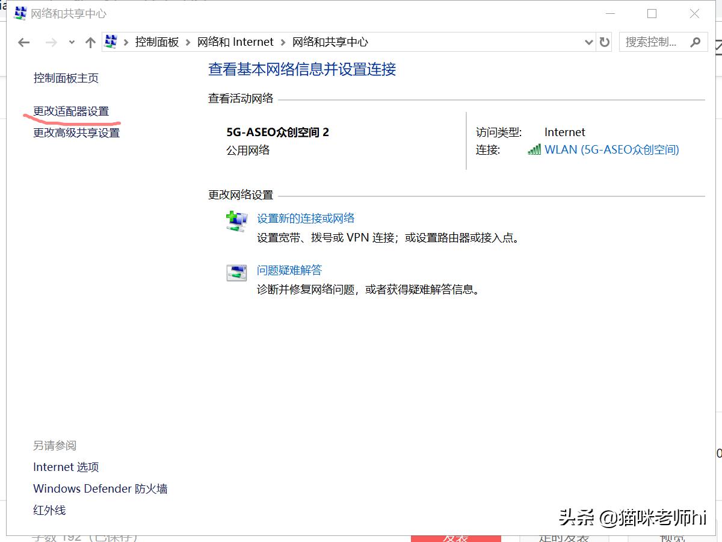Expand the recent pages dropdown chevron

pos(71,42)
